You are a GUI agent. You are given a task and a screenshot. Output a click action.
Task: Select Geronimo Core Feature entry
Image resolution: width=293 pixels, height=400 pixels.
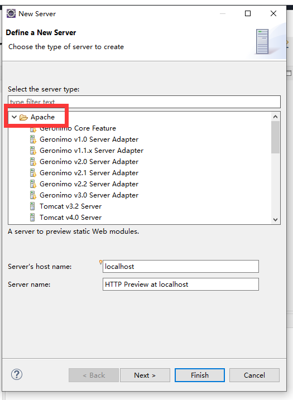click(x=78, y=128)
